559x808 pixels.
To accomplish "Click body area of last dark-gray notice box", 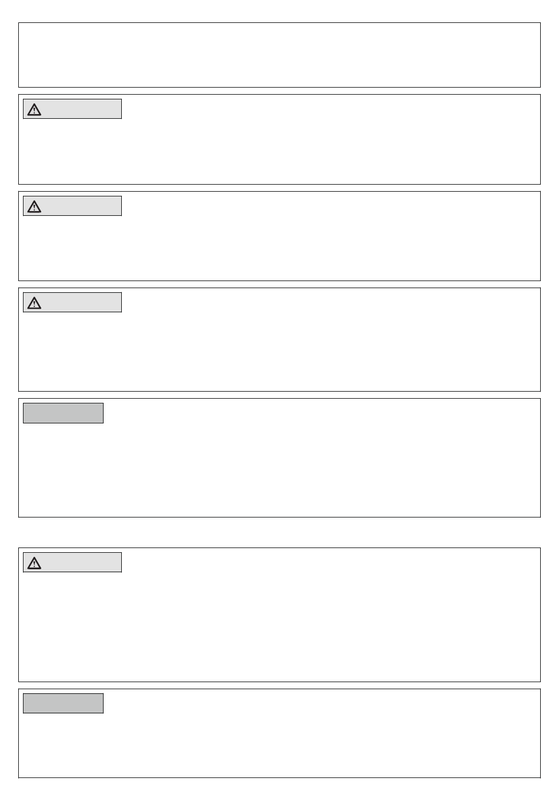I will (x=279, y=745).
